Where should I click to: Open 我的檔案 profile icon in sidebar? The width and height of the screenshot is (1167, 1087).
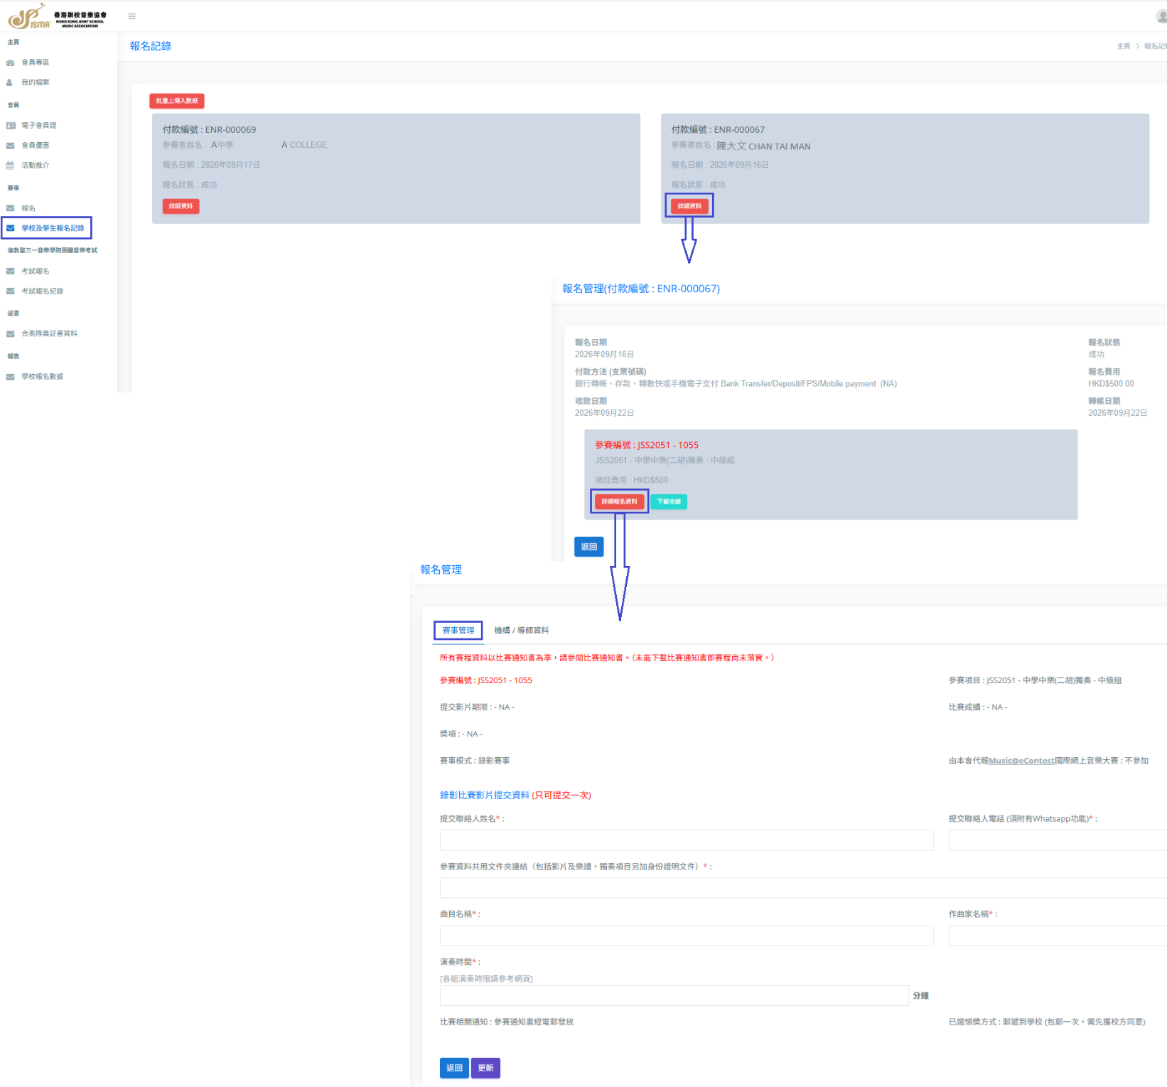[x=10, y=82]
